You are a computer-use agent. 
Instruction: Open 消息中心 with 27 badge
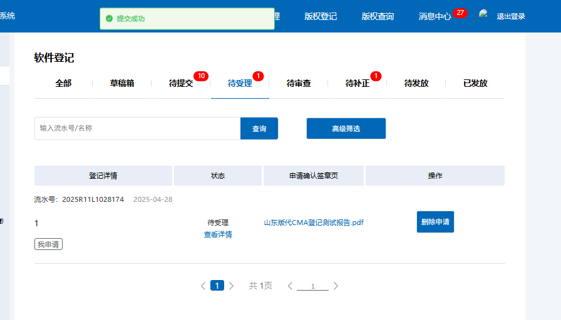[x=435, y=16]
